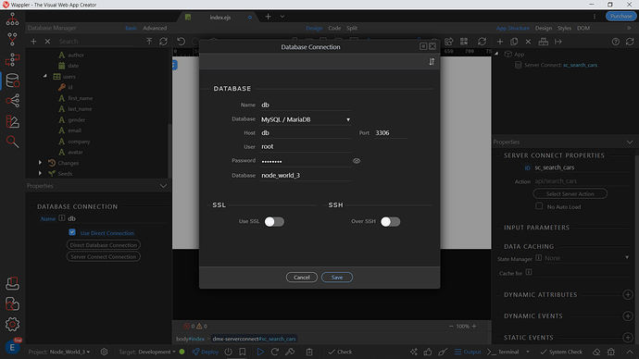The height and width of the screenshot is (359, 639).
Task: Click the refresh icon in Database Manager
Action: 163,42
